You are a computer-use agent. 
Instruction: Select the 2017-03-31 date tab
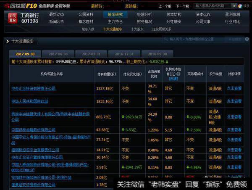click(91, 54)
